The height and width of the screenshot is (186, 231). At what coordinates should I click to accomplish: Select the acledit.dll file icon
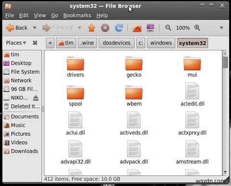click(x=192, y=91)
